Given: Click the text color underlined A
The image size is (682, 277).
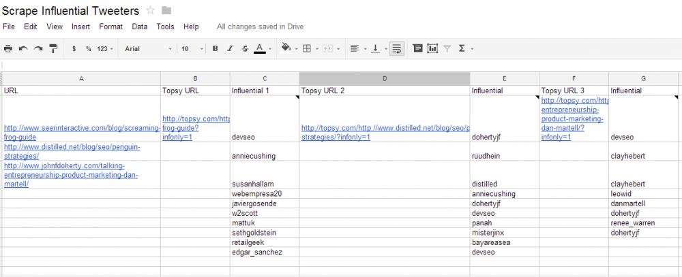Looking at the screenshot, I should 259,48.
